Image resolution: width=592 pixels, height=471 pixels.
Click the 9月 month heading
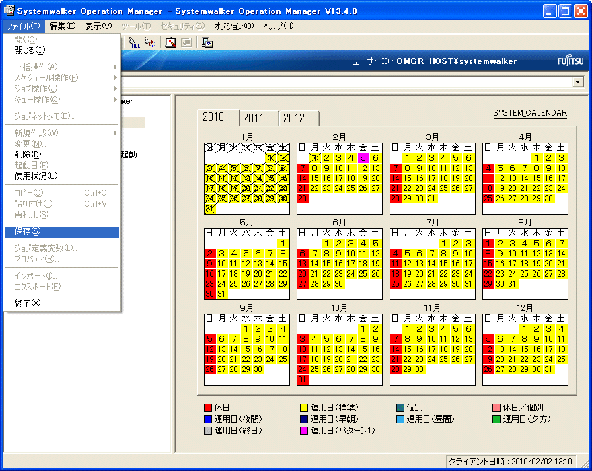click(x=246, y=308)
